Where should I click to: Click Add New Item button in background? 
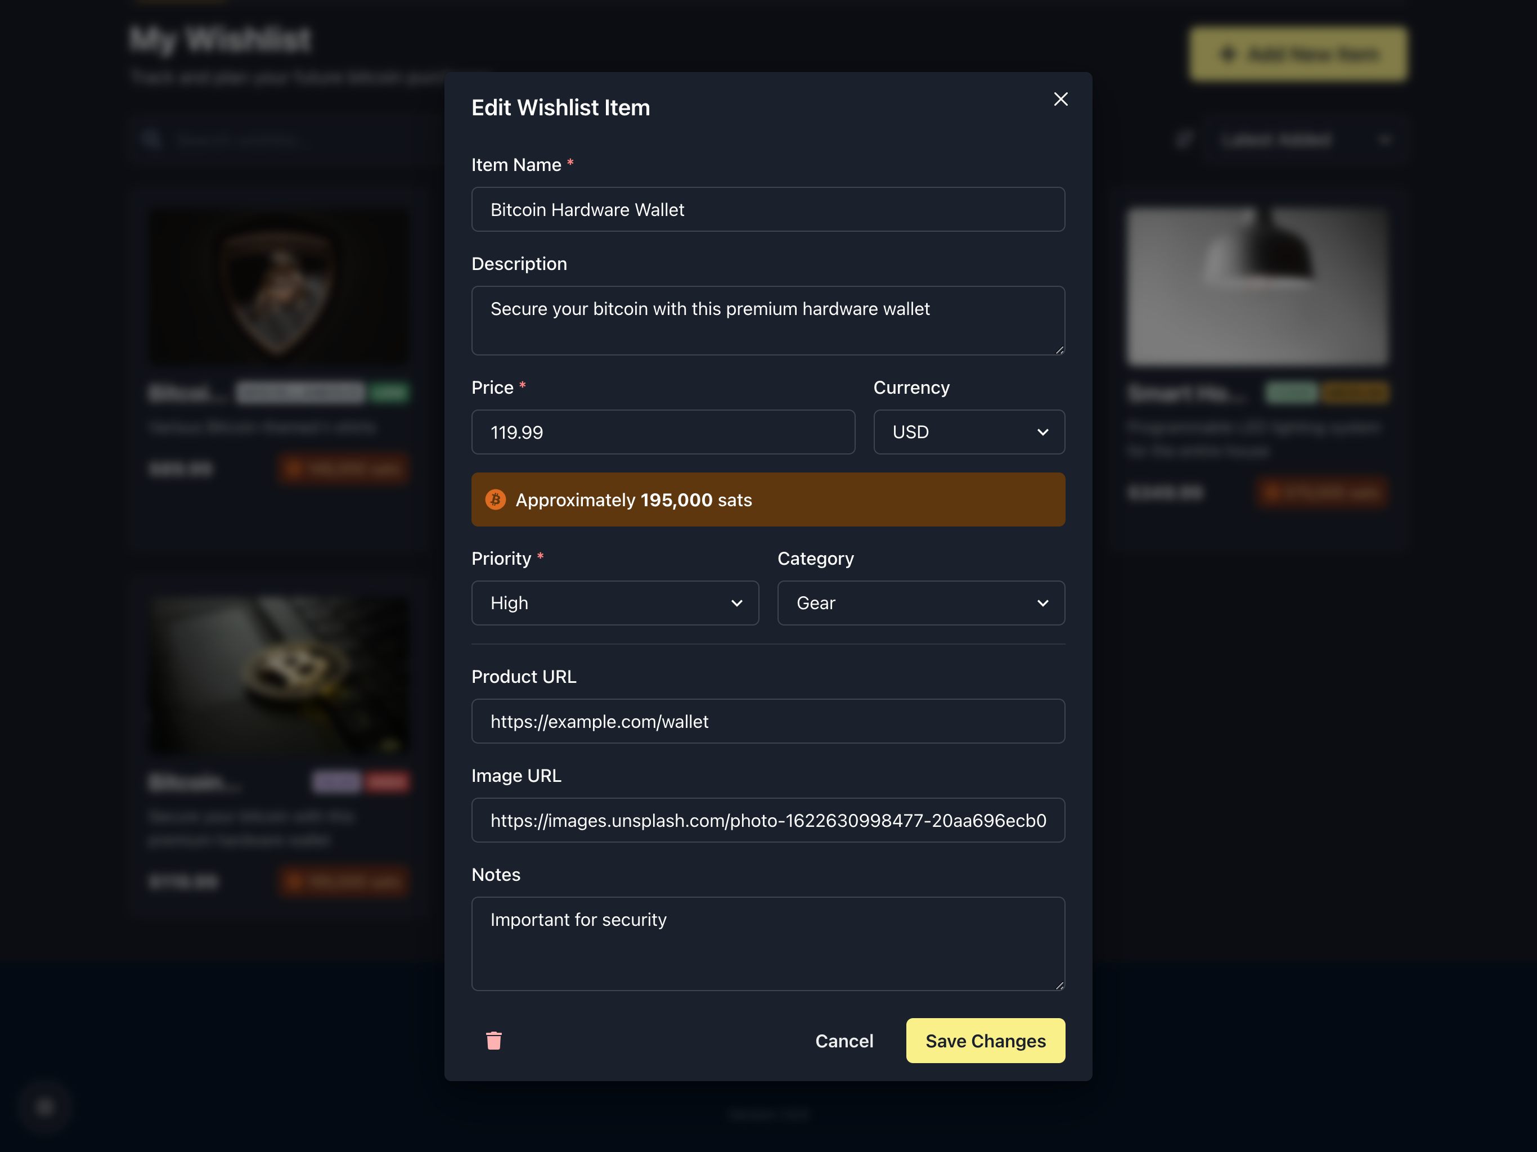coord(1298,54)
